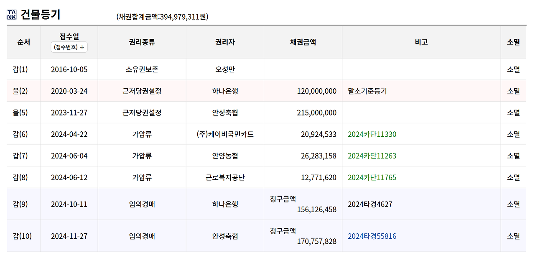Click the date 2024-11-27

(x=69, y=236)
